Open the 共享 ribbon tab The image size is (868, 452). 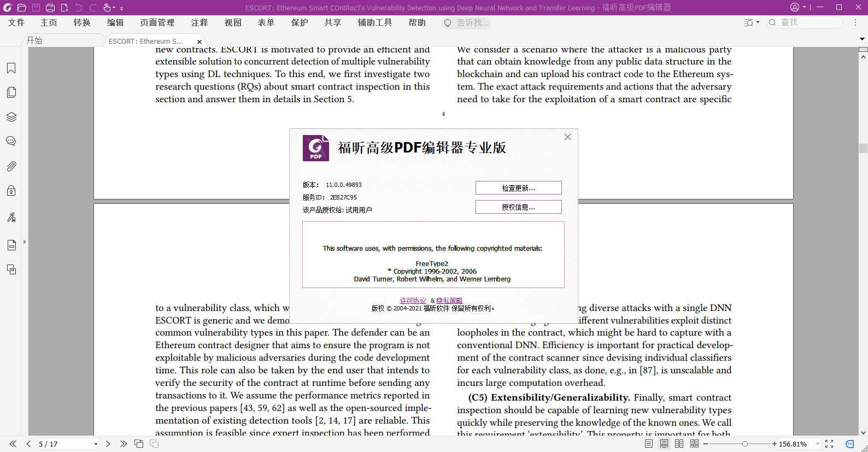pyautogui.click(x=333, y=22)
